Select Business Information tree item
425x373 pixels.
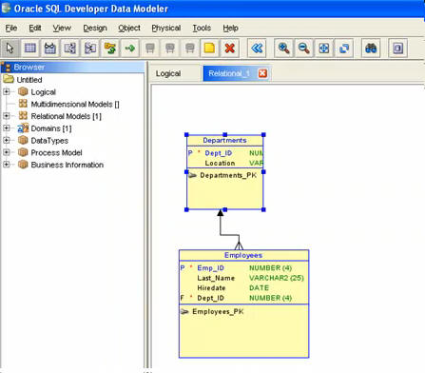[68, 165]
